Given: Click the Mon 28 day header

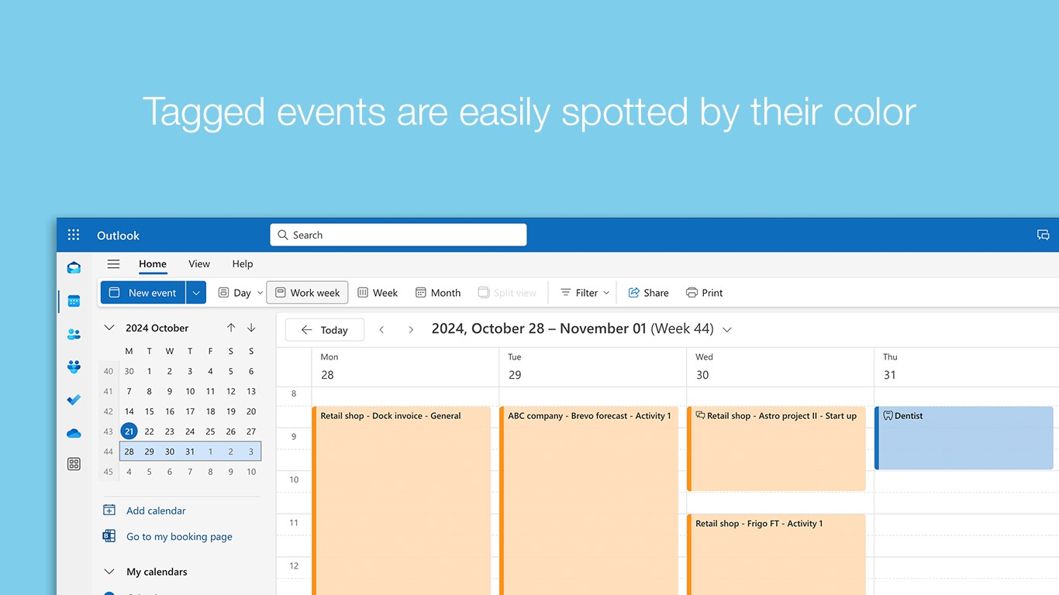Looking at the screenshot, I should pos(405,366).
